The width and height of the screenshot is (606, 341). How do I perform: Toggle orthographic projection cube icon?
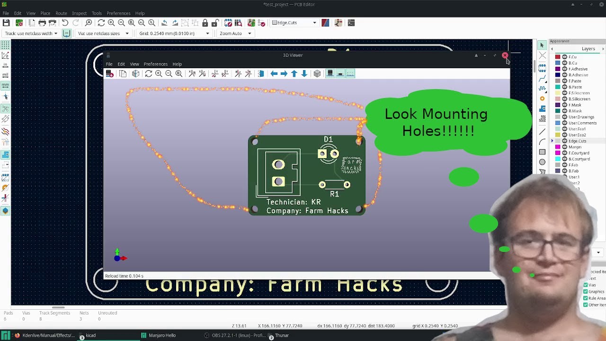(x=317, y=73)
